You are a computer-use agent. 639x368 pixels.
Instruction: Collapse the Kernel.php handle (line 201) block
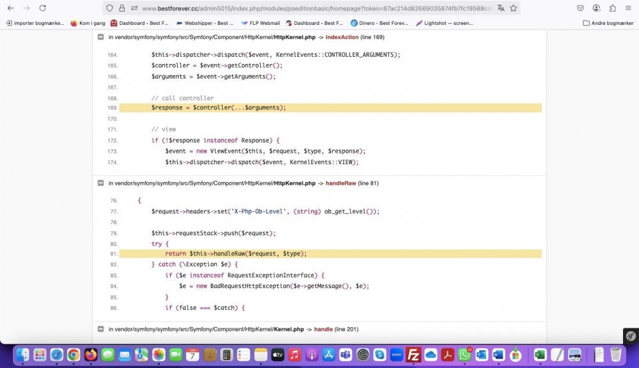[101, 329]
